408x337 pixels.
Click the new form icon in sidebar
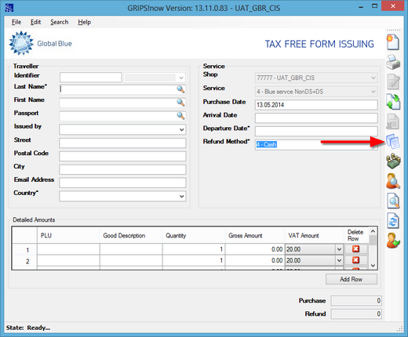393,42
